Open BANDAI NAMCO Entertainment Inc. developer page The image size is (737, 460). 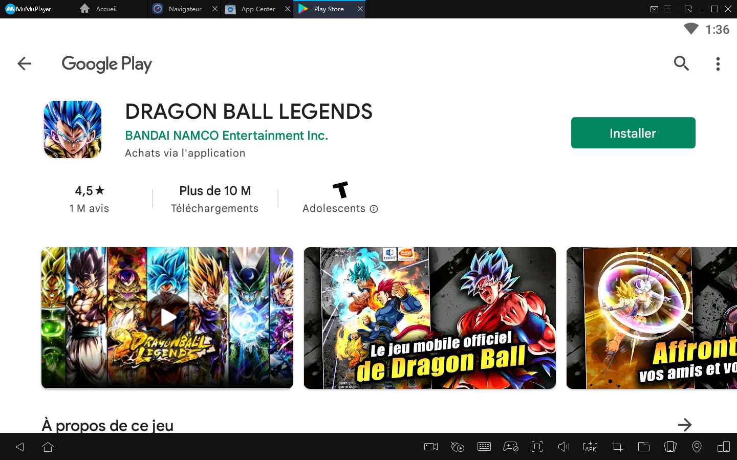coord(226,135)
